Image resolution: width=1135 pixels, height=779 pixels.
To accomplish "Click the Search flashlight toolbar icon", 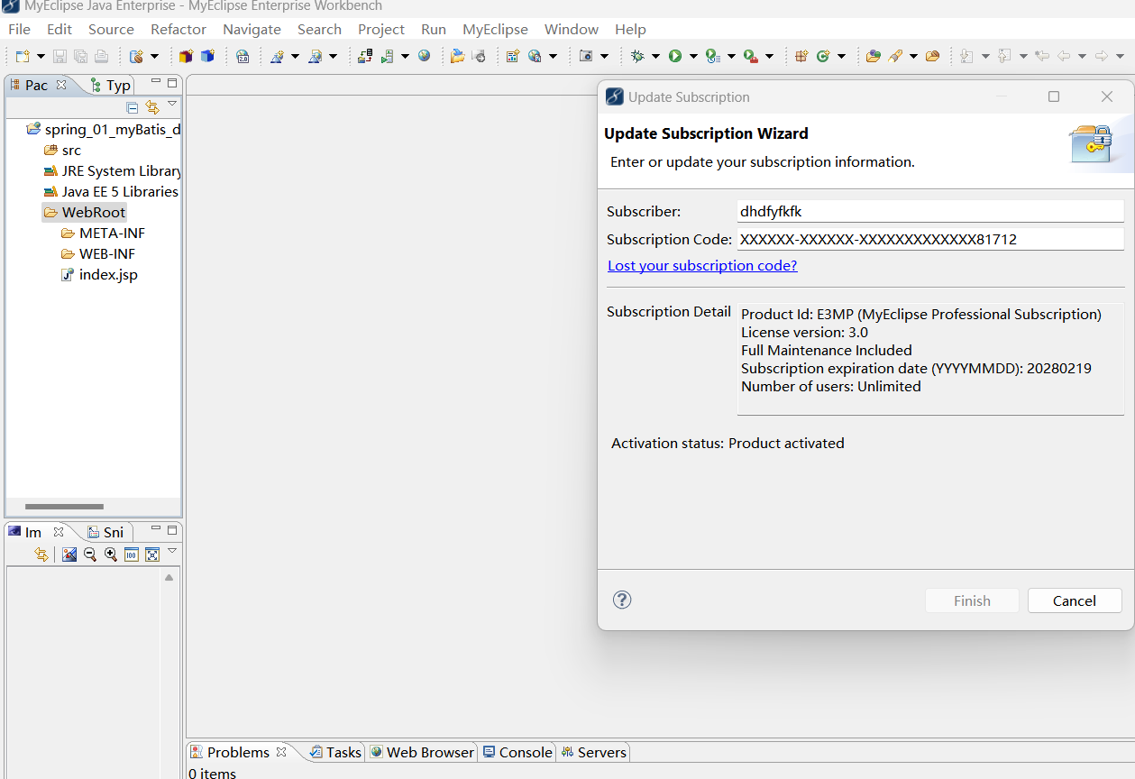I will tap(895, 56).
